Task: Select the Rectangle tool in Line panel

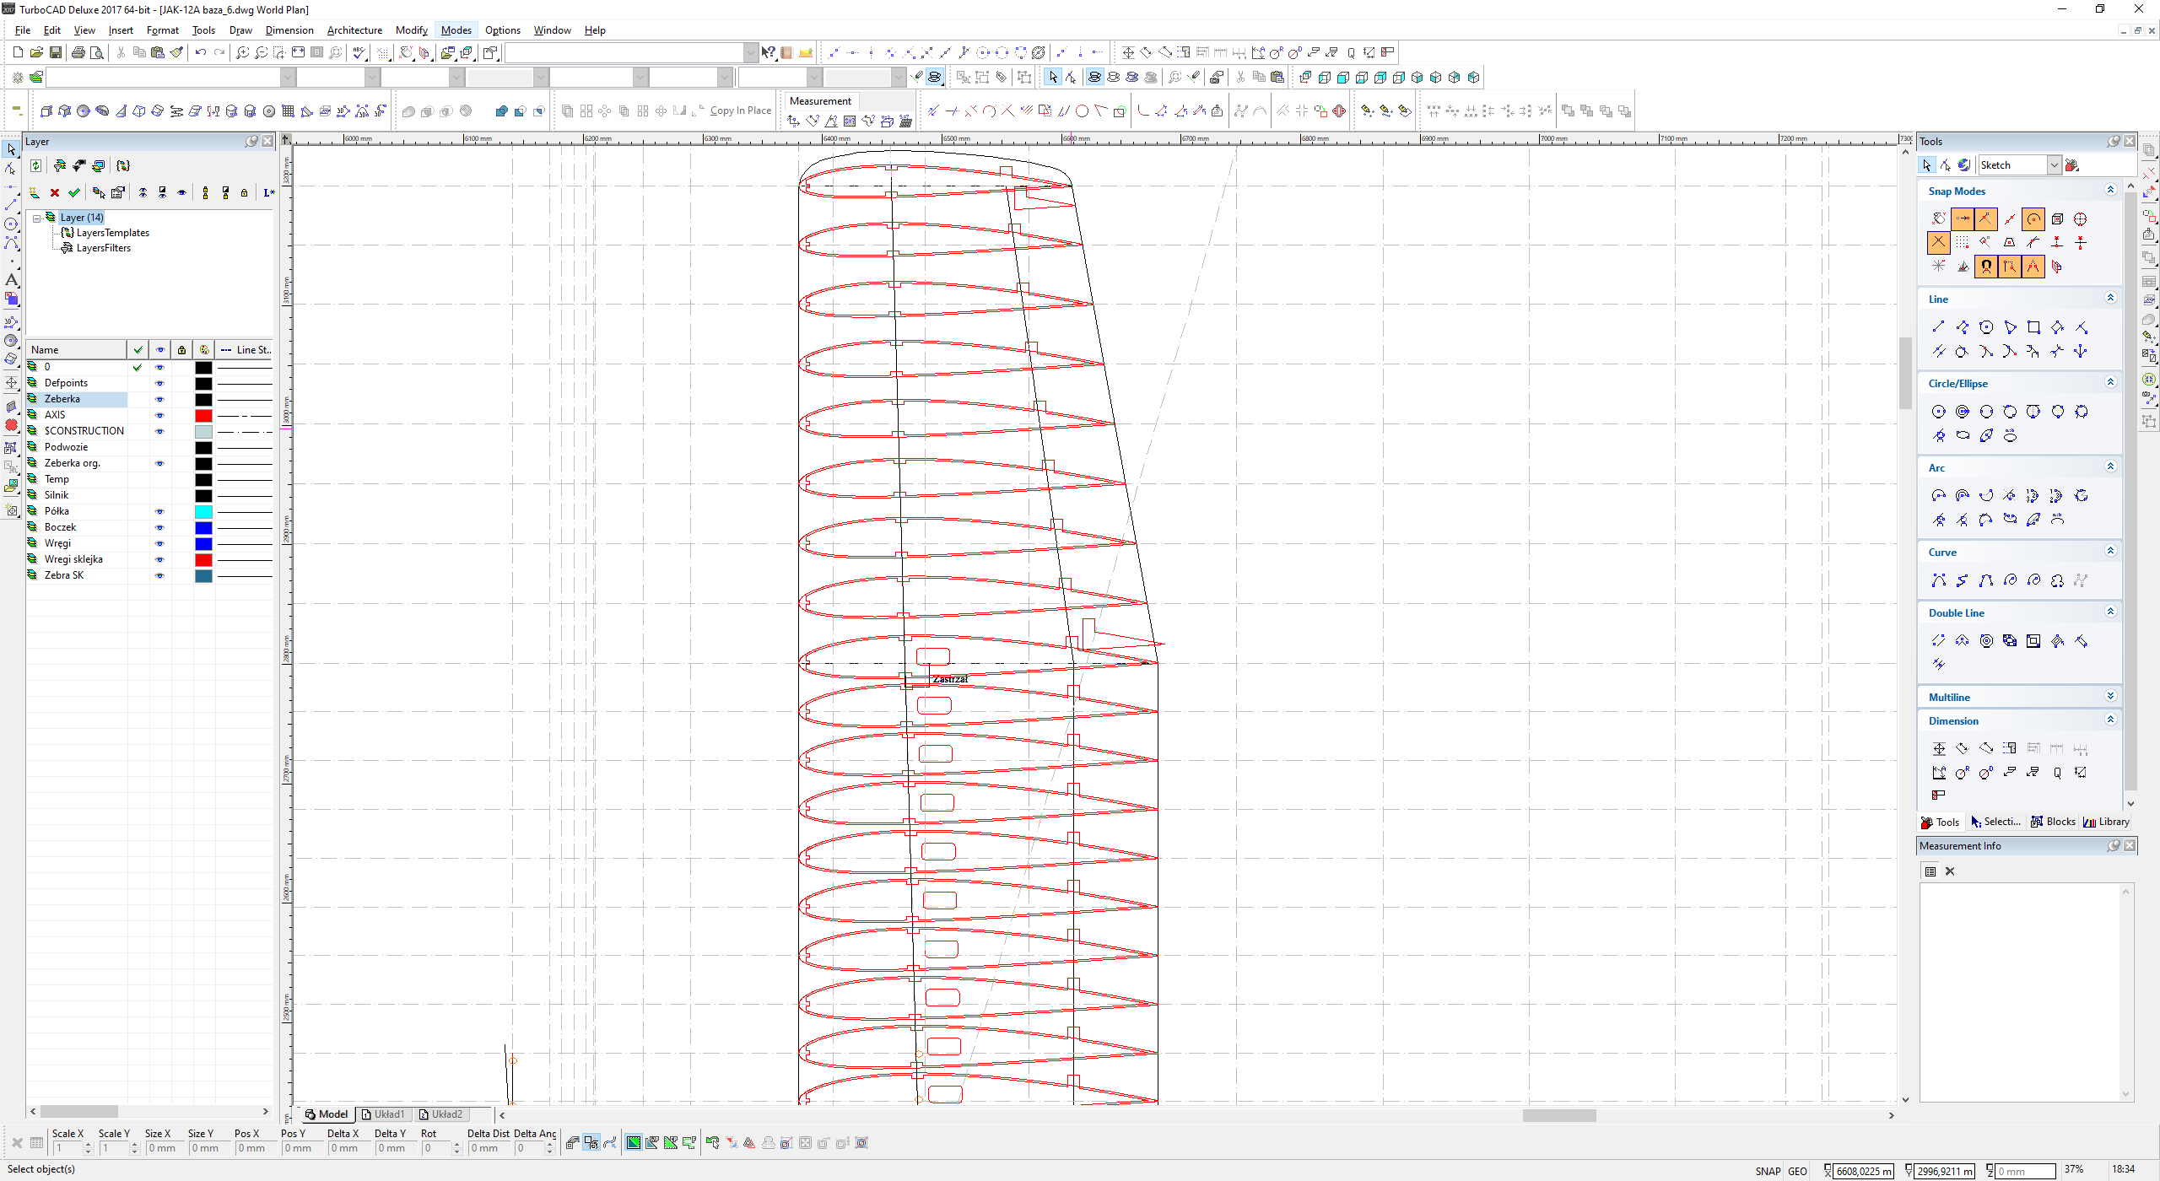Action: (2033, 327)
